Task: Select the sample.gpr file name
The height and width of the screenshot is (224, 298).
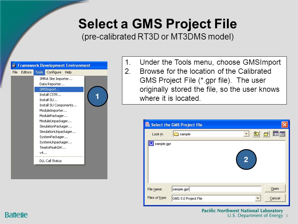Action: [x=163, y=144]
